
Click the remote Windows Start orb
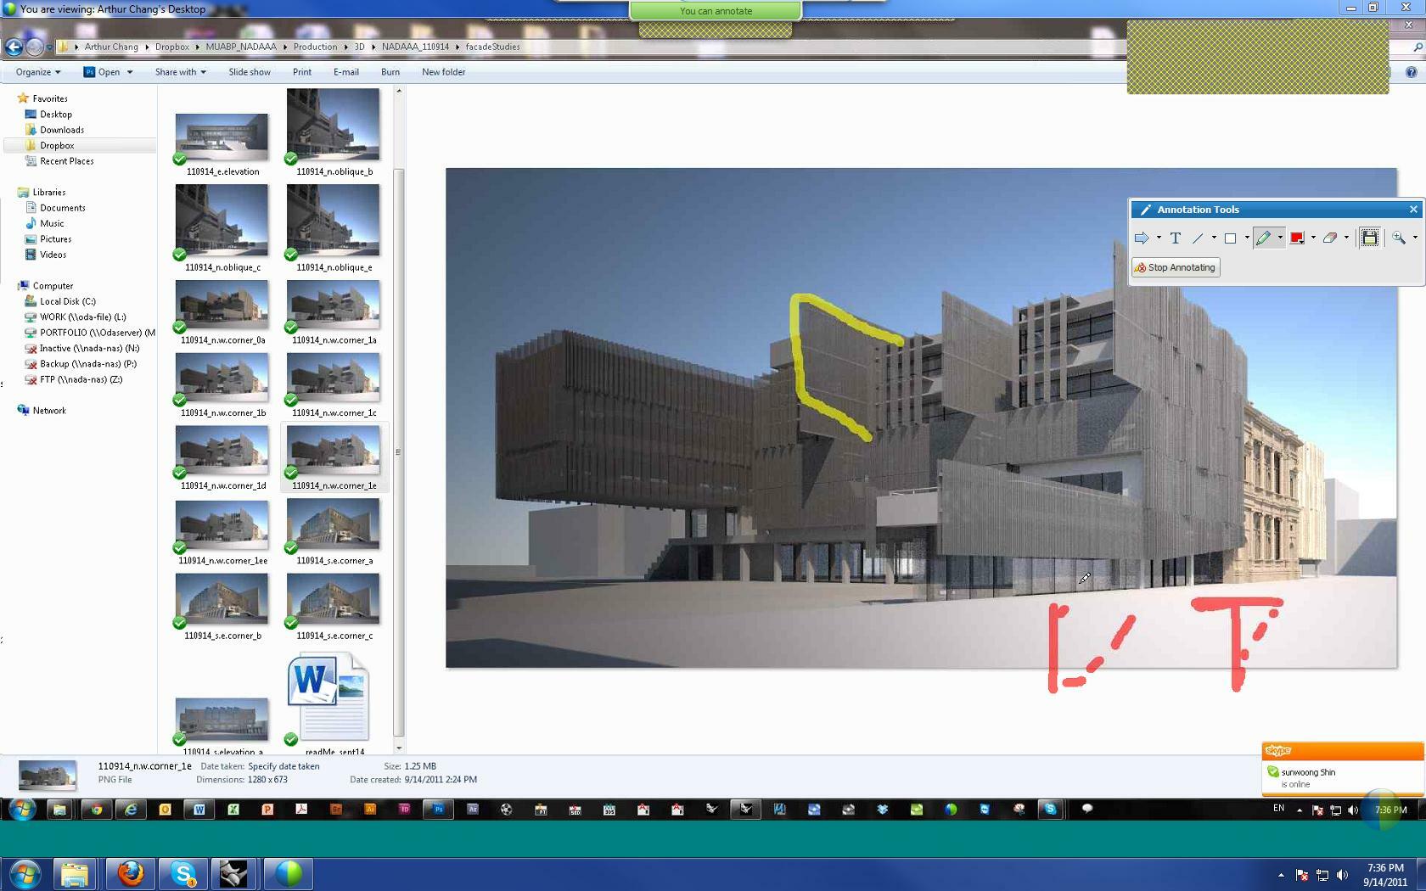[22, 810]
